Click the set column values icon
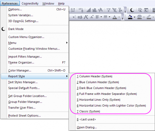This screenshot has height=131, width=155. (x=81, y=10)
